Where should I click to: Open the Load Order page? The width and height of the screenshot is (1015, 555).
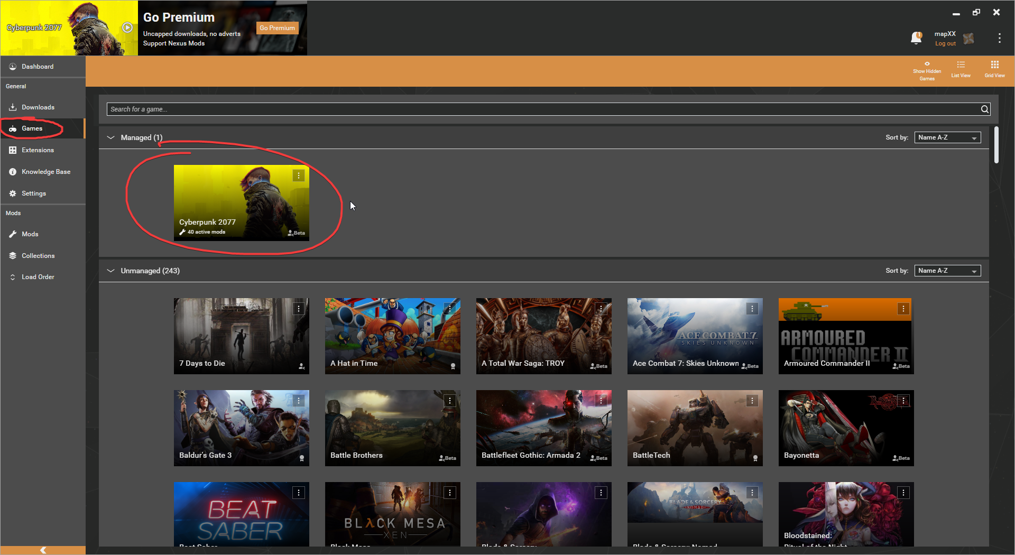[x=42, y=277]
